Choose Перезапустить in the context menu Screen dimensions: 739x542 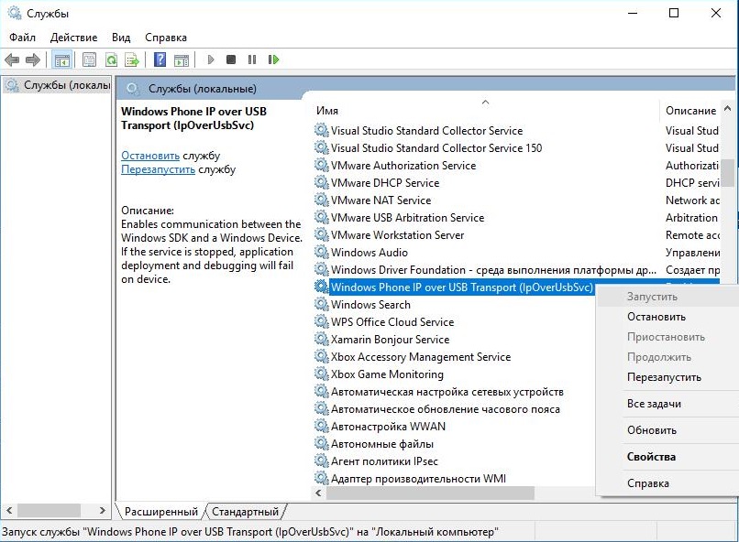pos(664,377)
